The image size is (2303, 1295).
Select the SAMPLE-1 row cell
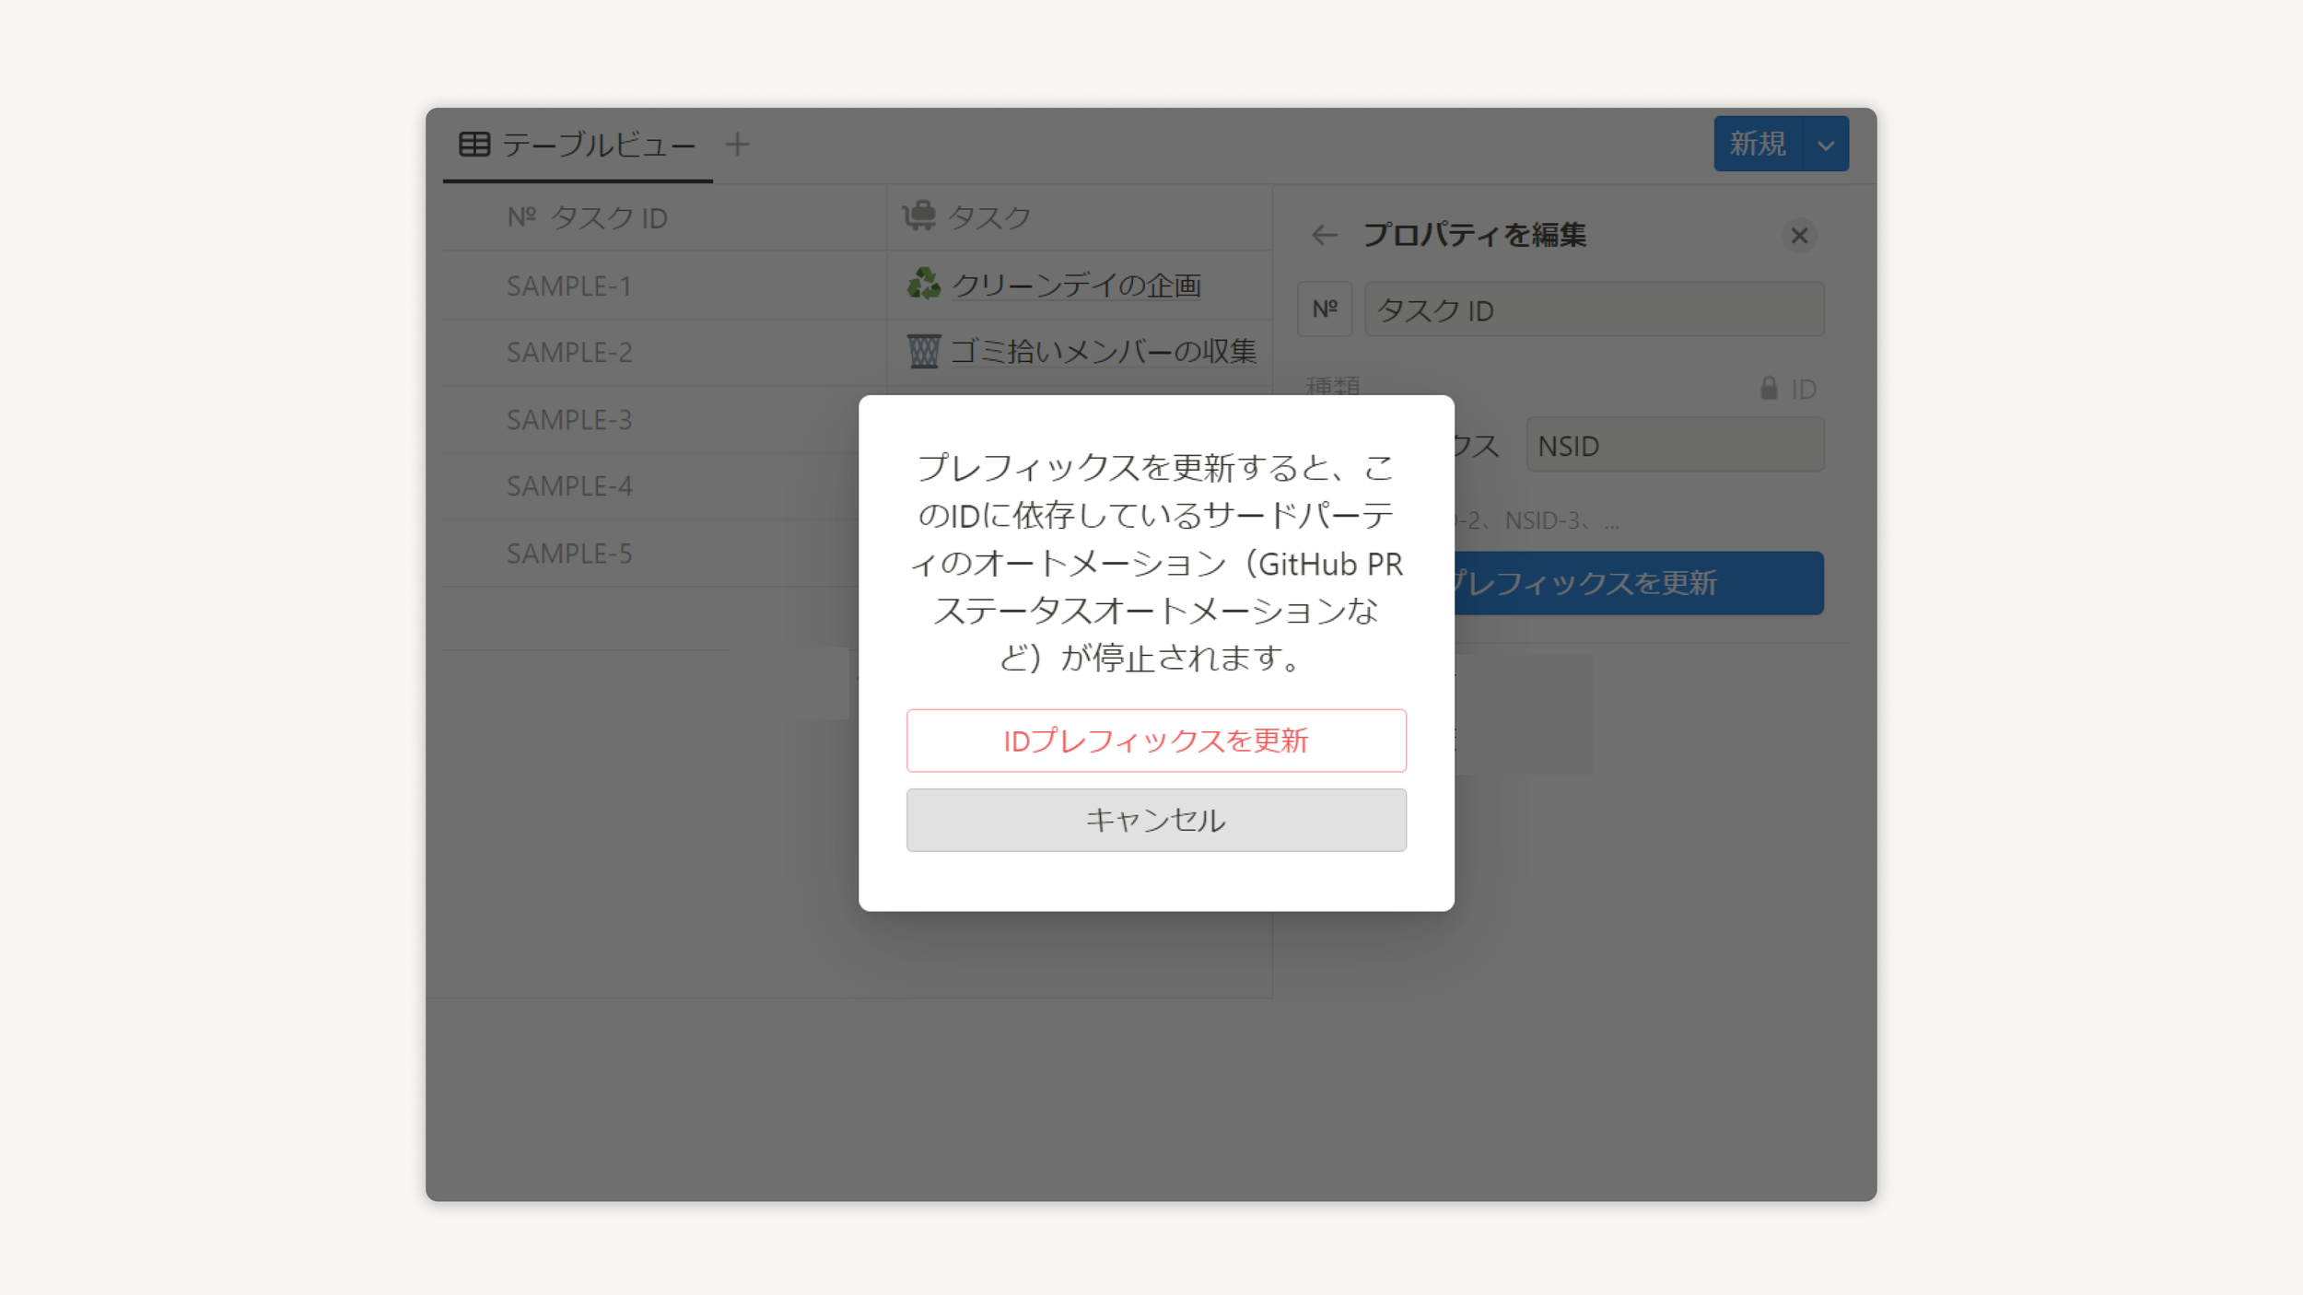click(x=568, y=286)
